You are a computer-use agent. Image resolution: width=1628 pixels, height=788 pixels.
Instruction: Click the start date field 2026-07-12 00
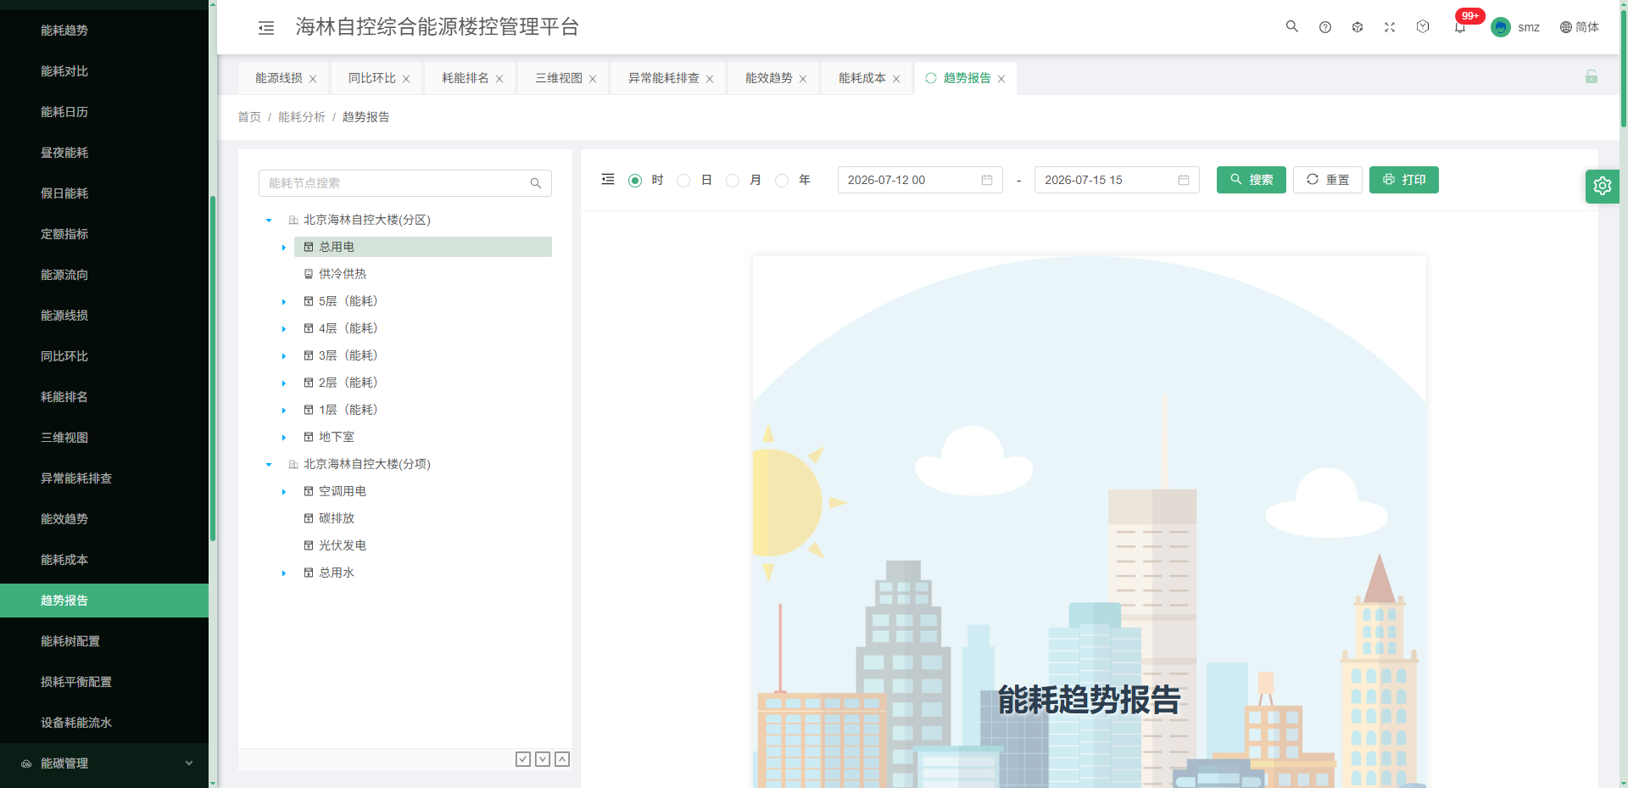point(920,180)
